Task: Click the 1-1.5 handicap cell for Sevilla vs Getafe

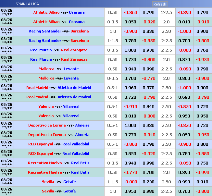Action: (x=113, y=182)
